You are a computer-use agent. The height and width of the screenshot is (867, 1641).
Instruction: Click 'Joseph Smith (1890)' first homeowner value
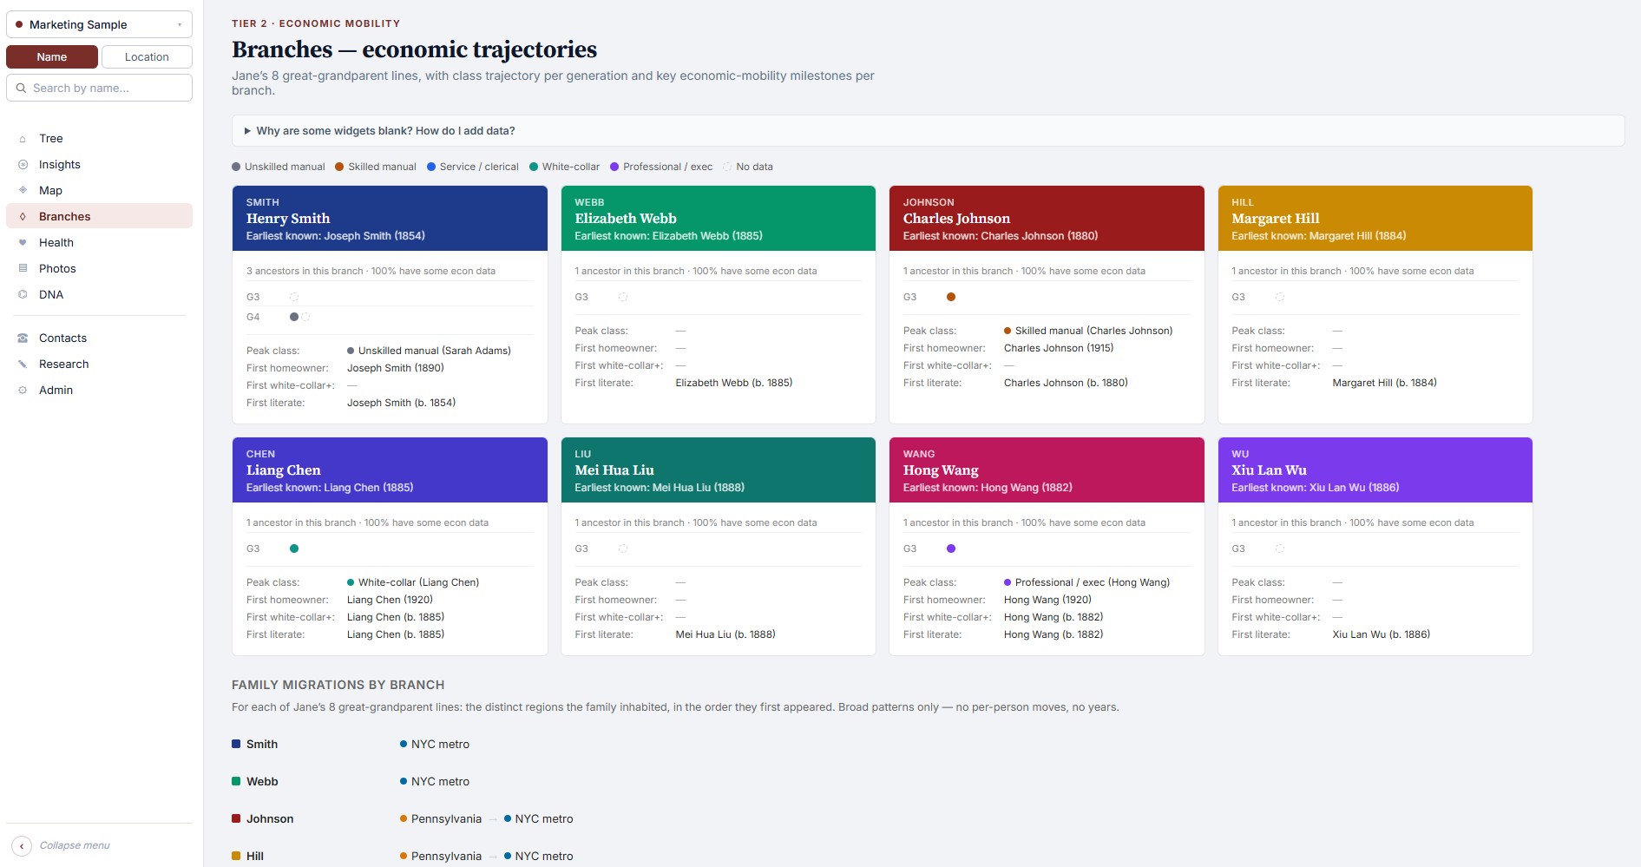click(x=396, y=368)
